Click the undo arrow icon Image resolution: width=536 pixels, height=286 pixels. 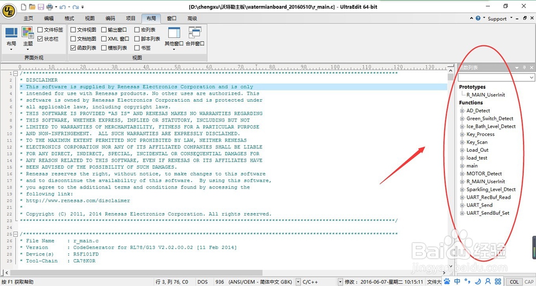click(x=62, y=6)
